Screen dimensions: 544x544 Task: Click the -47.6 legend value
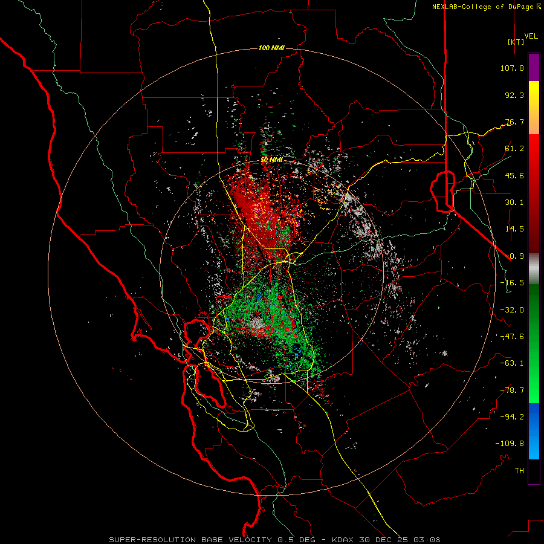512,337
